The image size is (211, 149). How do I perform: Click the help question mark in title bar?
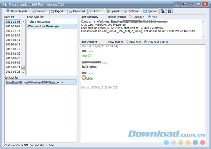184,4
